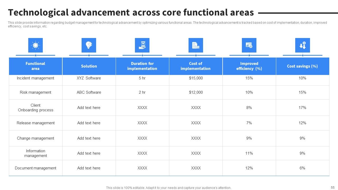
Task: Select the lightbulb puzzle icon above Solution
Action: pos(89,45)
